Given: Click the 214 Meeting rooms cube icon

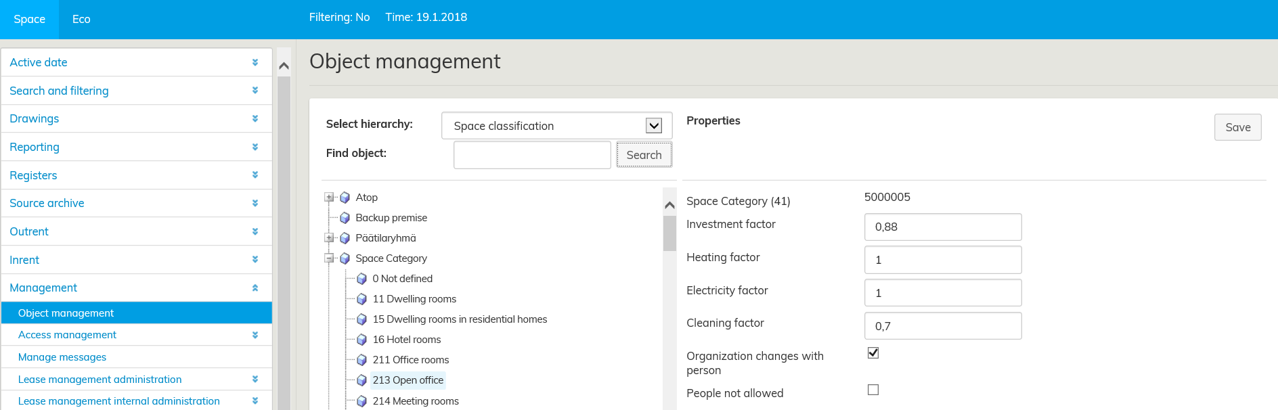Looking at the screenshot, I should coord(361,401).
